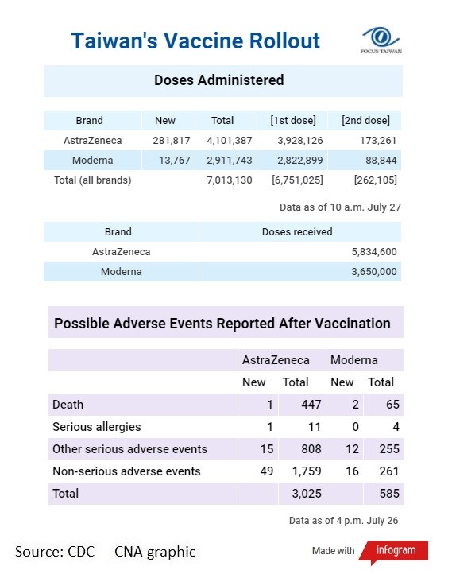This screenshot has height=574, width=452.
Task: Select Other serious adverse events row
Action: 226,449
